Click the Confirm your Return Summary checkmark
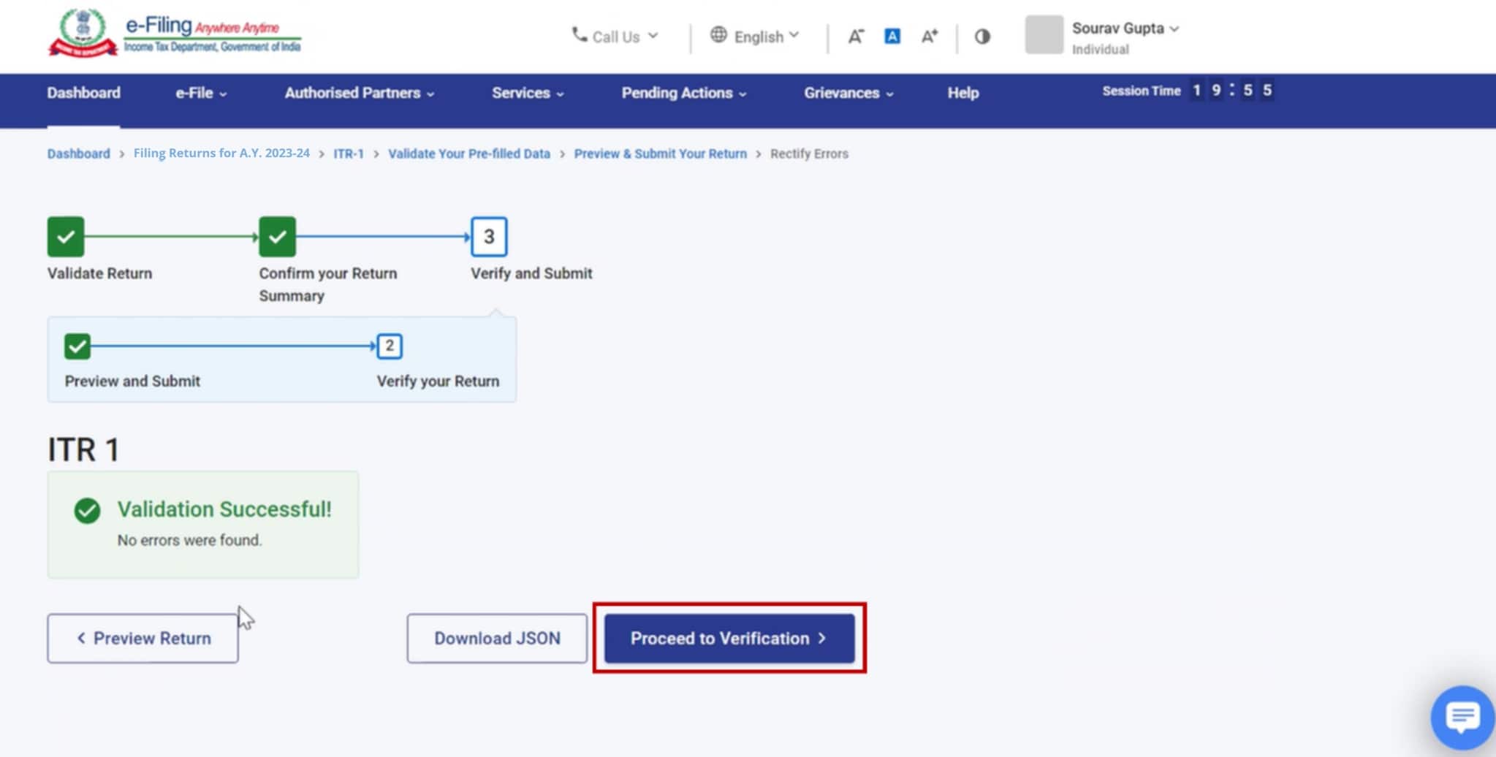1496x757 pixels. tap(277, 237)
